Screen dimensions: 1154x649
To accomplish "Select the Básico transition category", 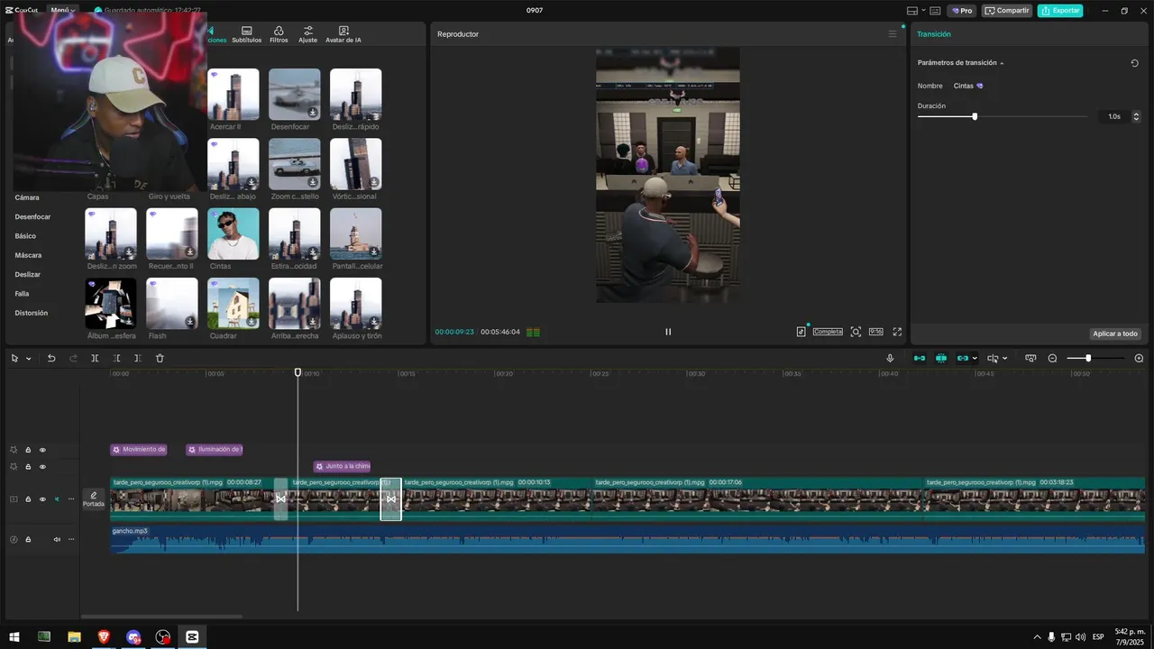I will point(25,236).
